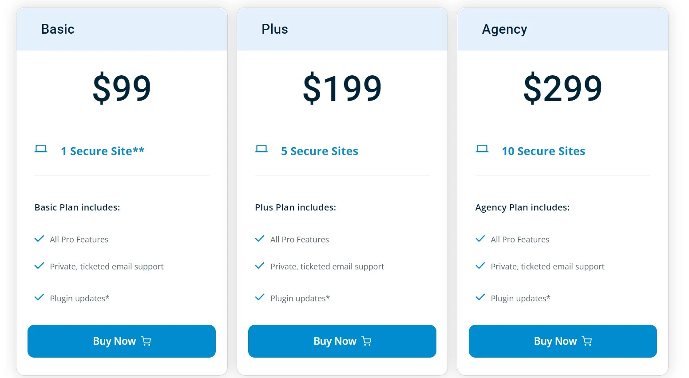Click checkmark beside Basic All Pro Features
Image resolution: width=689 pixels, height=378 pixels.
coord(40,239)
